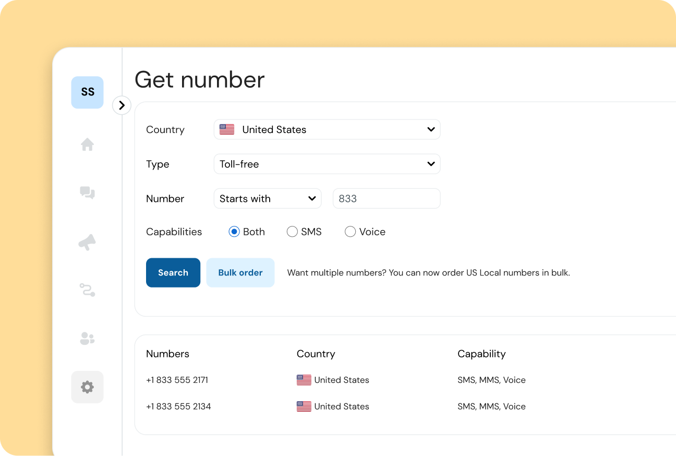Click the SS workspace avatar
Viewport: 676px width, 456px height.
point(87,92)
